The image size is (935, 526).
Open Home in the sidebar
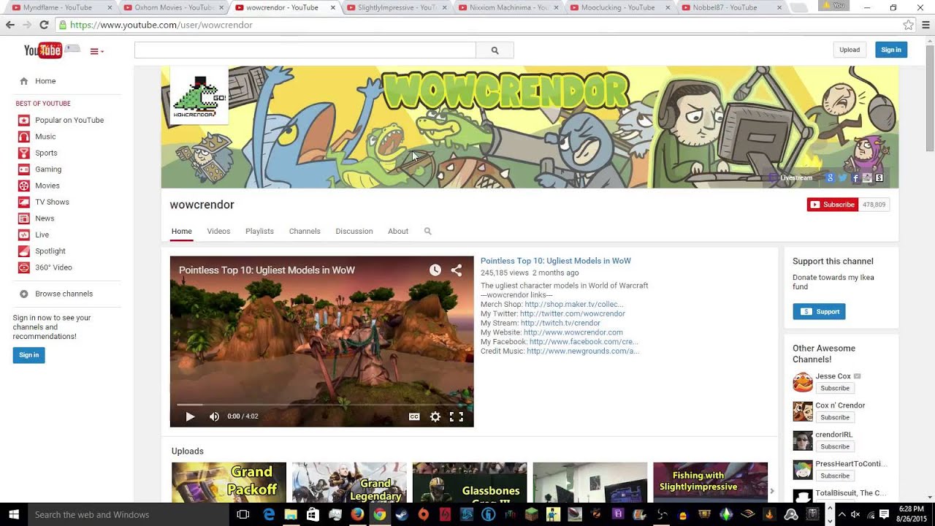45,81
